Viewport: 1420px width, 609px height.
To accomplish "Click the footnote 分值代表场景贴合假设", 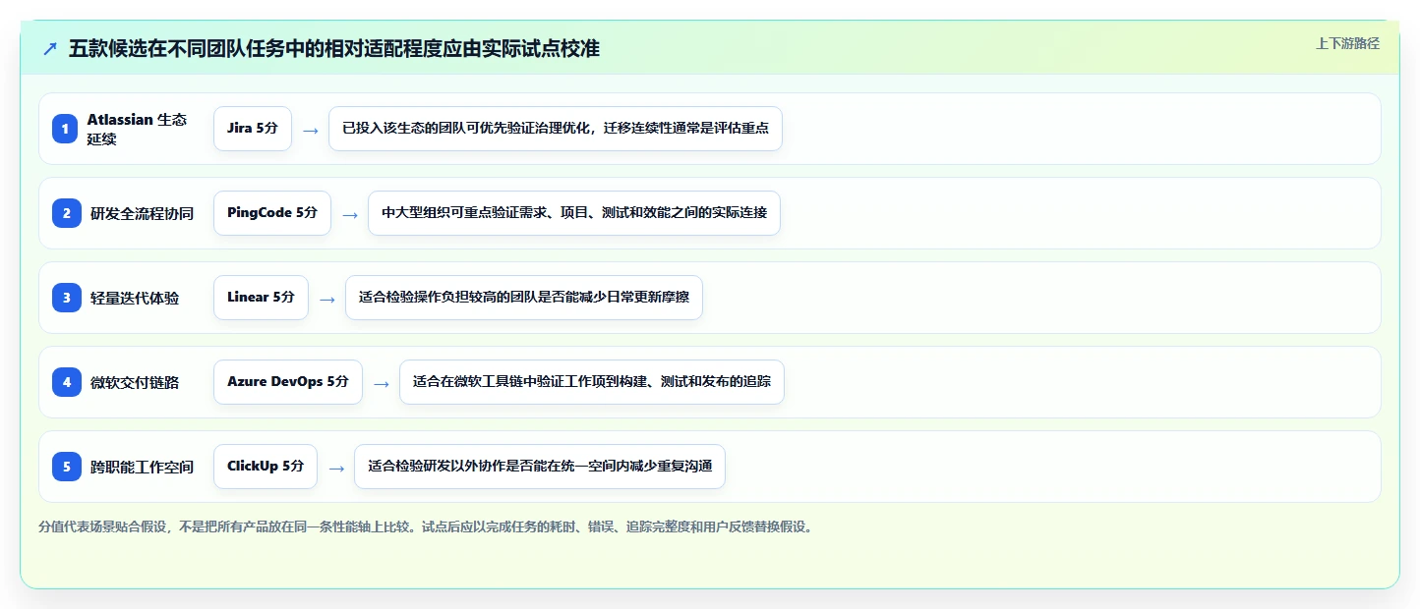I will coord(426,526).
